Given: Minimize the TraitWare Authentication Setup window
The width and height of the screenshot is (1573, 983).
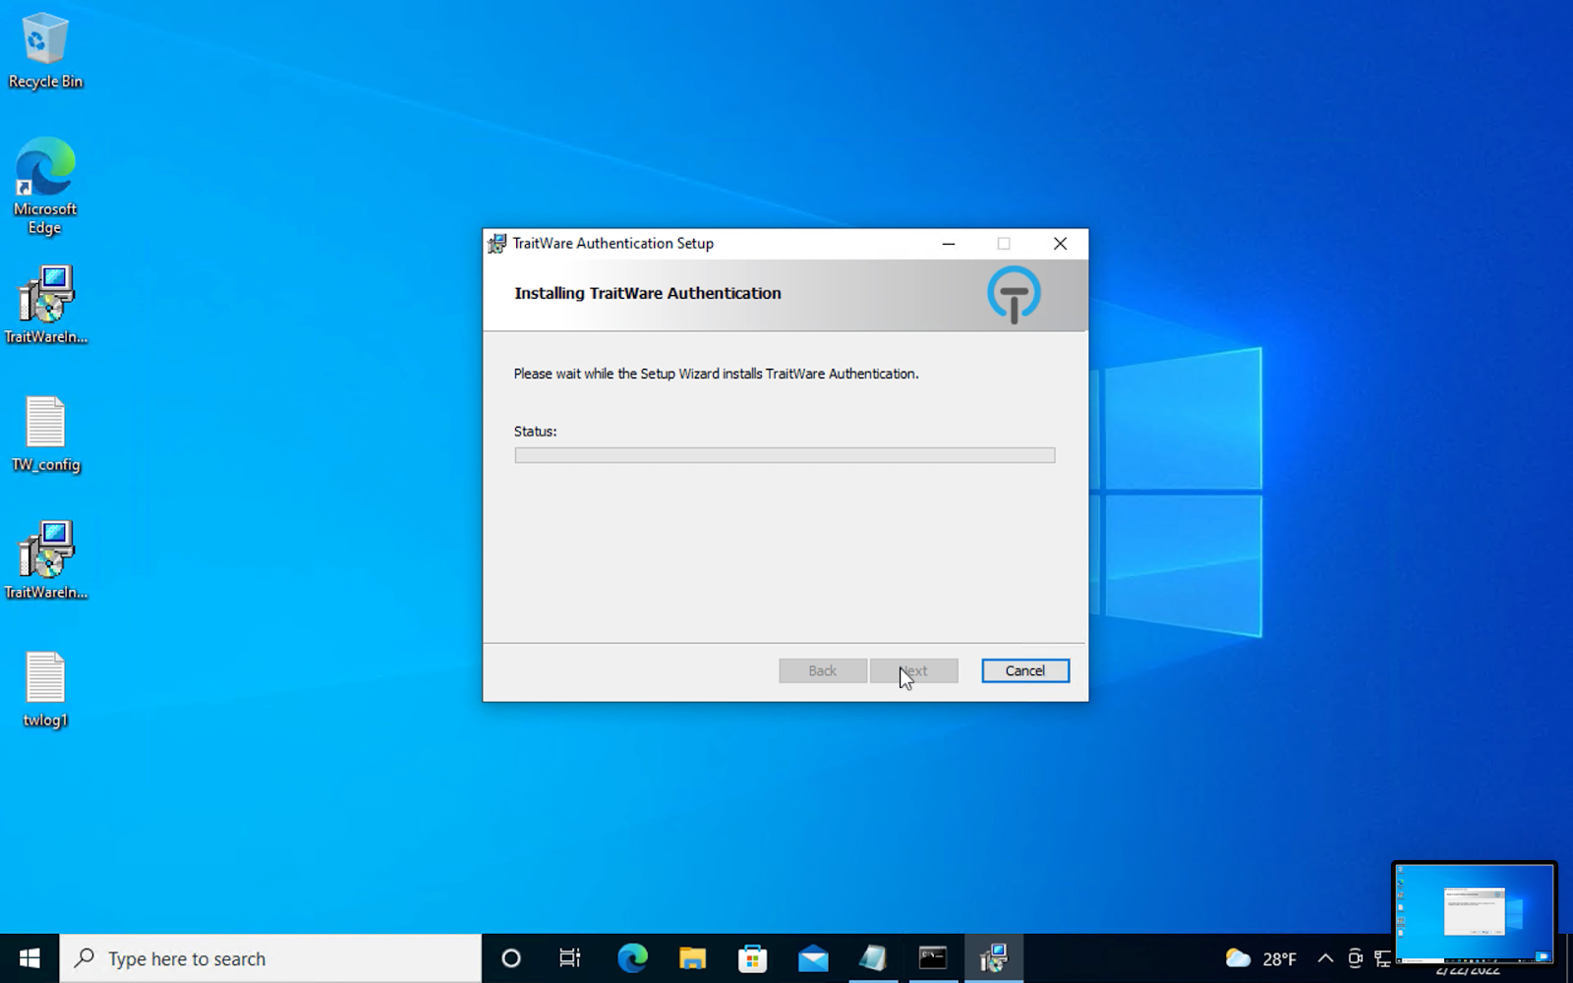Looking at the screenshot, I should (949, 244).
